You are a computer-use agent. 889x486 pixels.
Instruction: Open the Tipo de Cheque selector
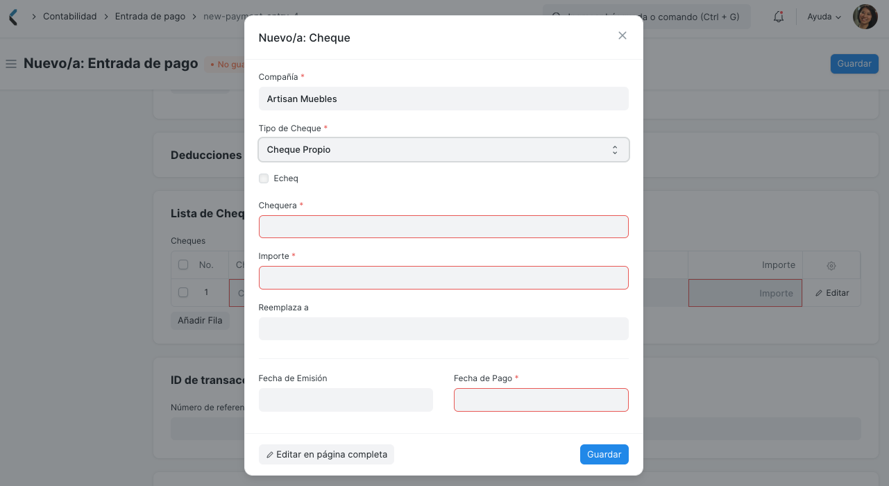[443, 149]
